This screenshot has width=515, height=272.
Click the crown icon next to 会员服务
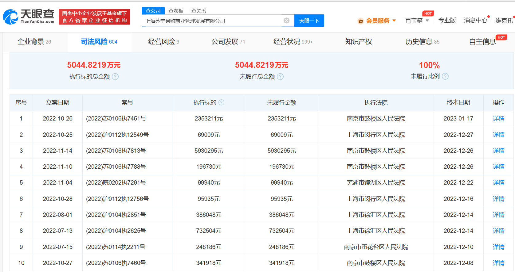point(361,21)
